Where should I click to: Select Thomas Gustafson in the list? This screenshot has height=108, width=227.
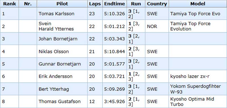tap(60, 102)
